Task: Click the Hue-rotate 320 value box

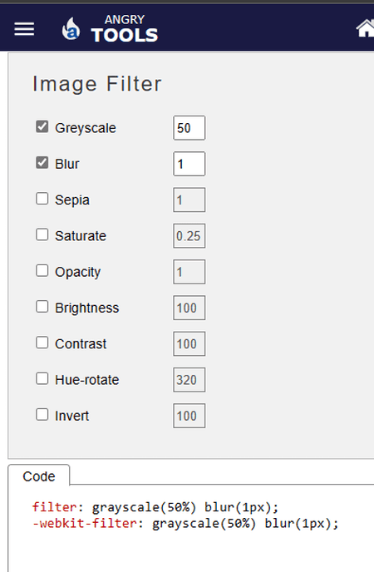Action: (x=189, y=380)
